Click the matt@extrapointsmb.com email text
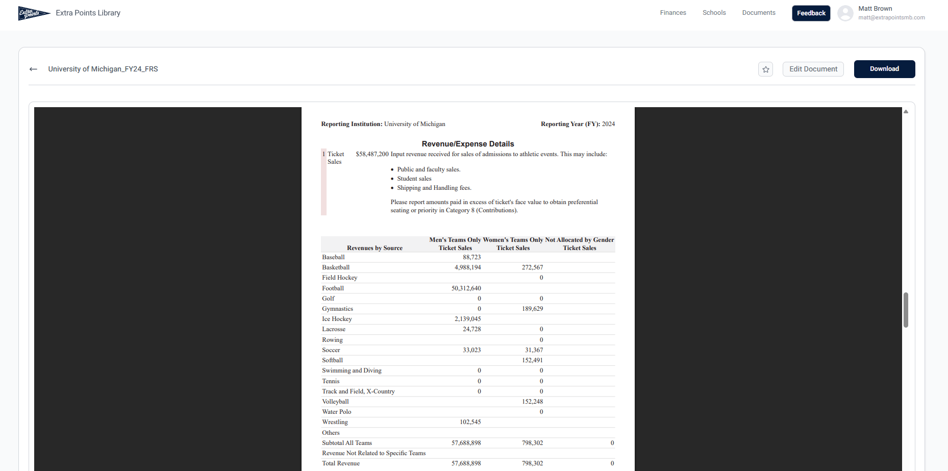948x471 pixels. [x=891, y=17]
